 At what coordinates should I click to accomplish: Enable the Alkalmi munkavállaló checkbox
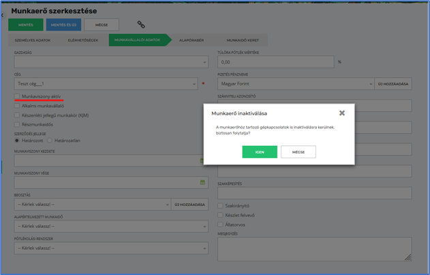(18, 106)
